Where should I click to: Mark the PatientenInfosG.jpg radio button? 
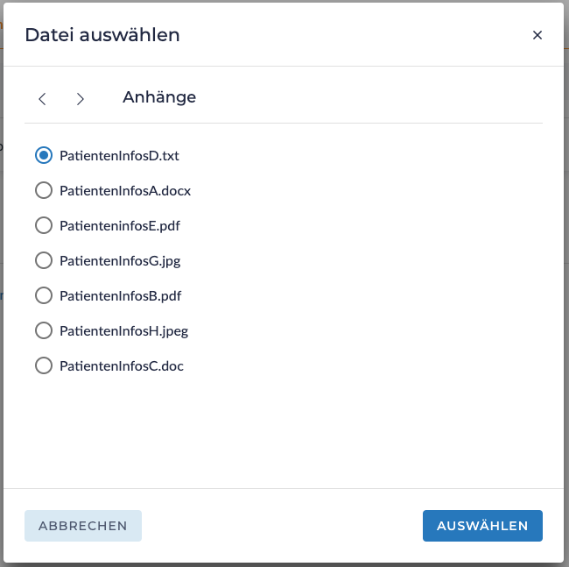[x=44, y=260]
